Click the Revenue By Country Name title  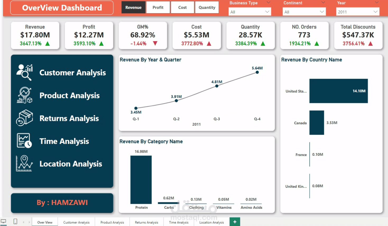(312, 60)
